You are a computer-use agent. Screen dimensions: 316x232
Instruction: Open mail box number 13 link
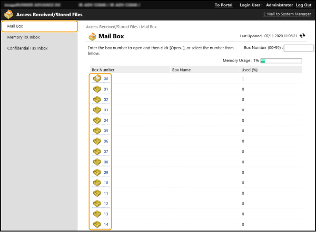point(106,214)
